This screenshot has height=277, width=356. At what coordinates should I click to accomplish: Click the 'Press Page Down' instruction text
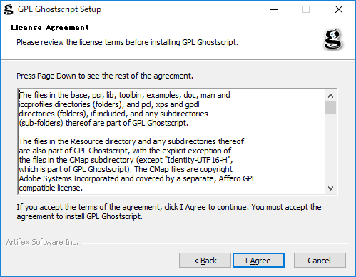tap(105, 76)
